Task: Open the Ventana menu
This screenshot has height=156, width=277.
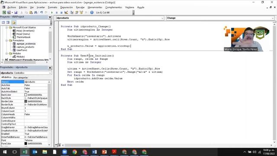Action: pos(129,7)
